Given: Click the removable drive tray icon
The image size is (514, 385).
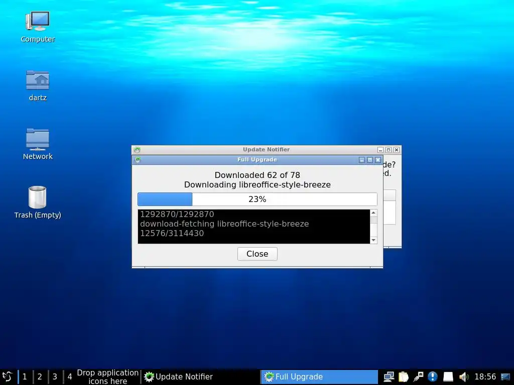Looking at the screenshot, I should 448,377.
